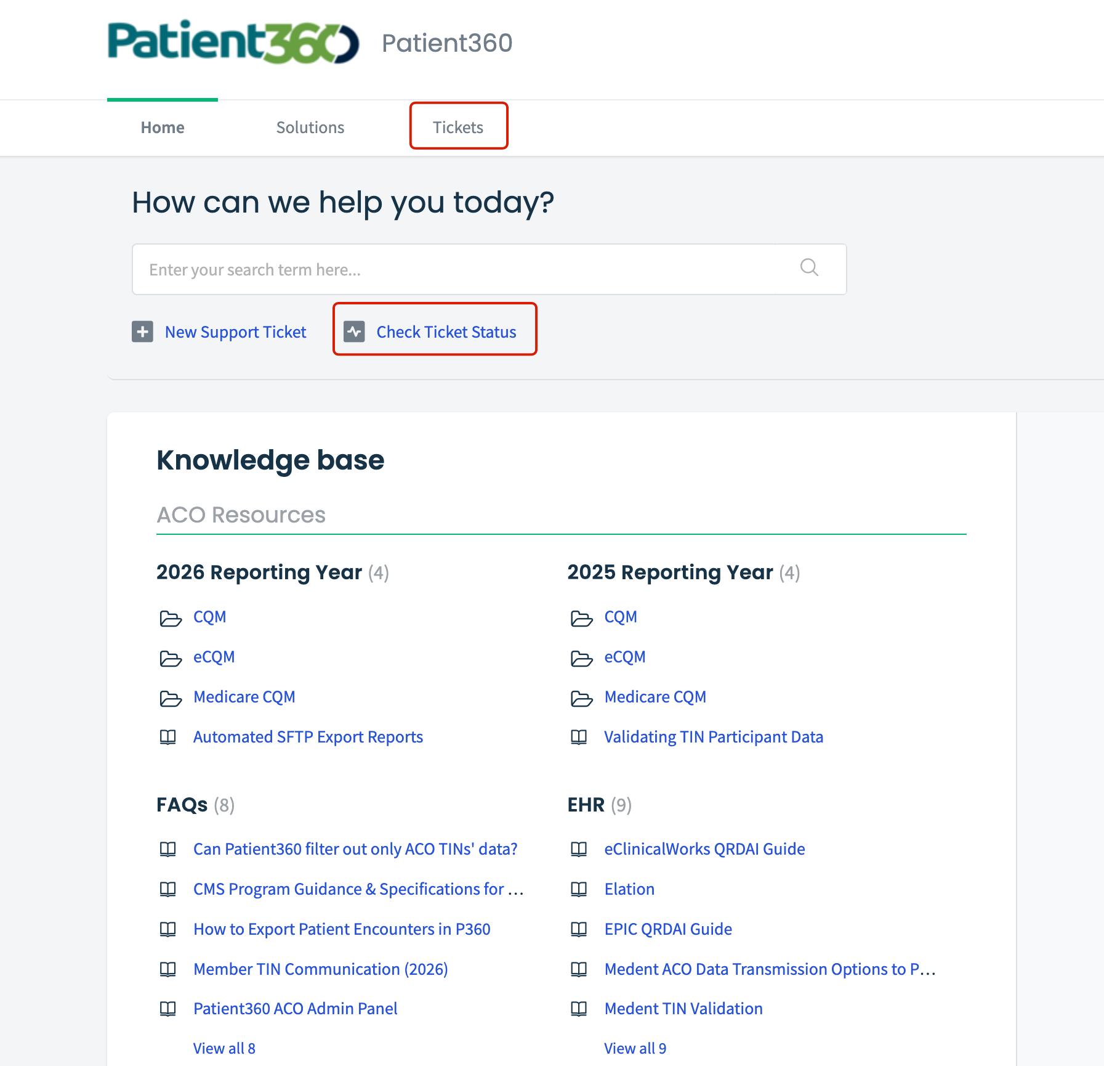This screenshot has height=1066, width=1104.
Task: Click the book icon next to Elation
Action: point(579,889)
